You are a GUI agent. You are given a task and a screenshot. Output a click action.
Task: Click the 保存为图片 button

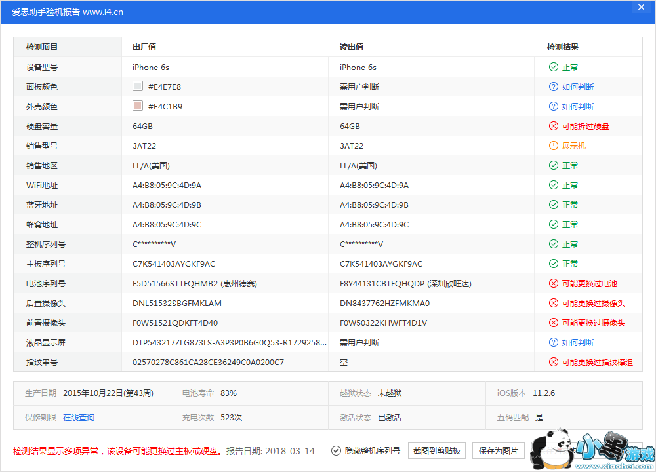point(498,450)
